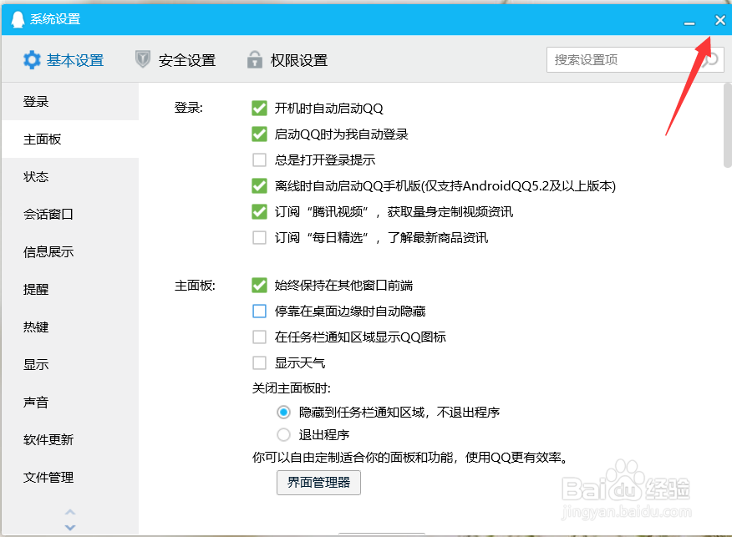Open 显示 settings in the sidebar
Viewport: 732px width, 537px height.
point(70,364)
